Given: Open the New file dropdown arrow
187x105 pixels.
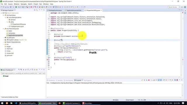Looking at the screenshot, I should (4, 7).
